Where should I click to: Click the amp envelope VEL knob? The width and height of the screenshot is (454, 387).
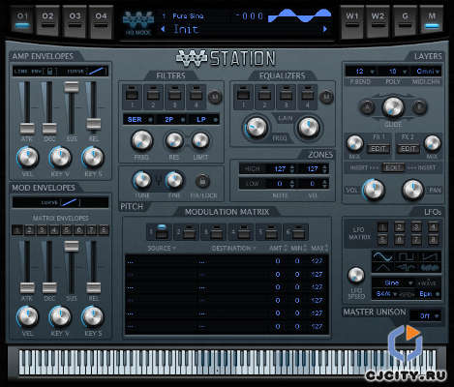click(28, 158)
